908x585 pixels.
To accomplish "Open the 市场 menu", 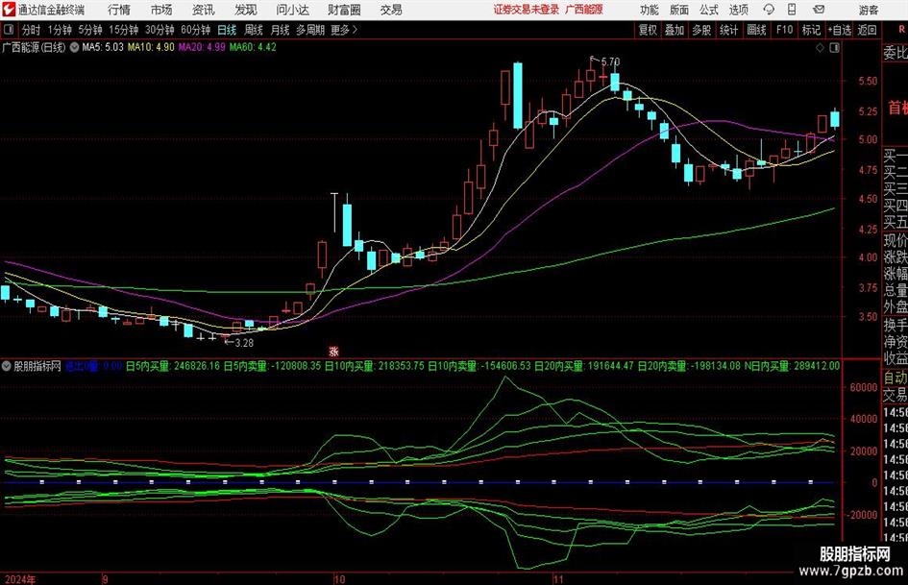I will [x=161, y=10].
